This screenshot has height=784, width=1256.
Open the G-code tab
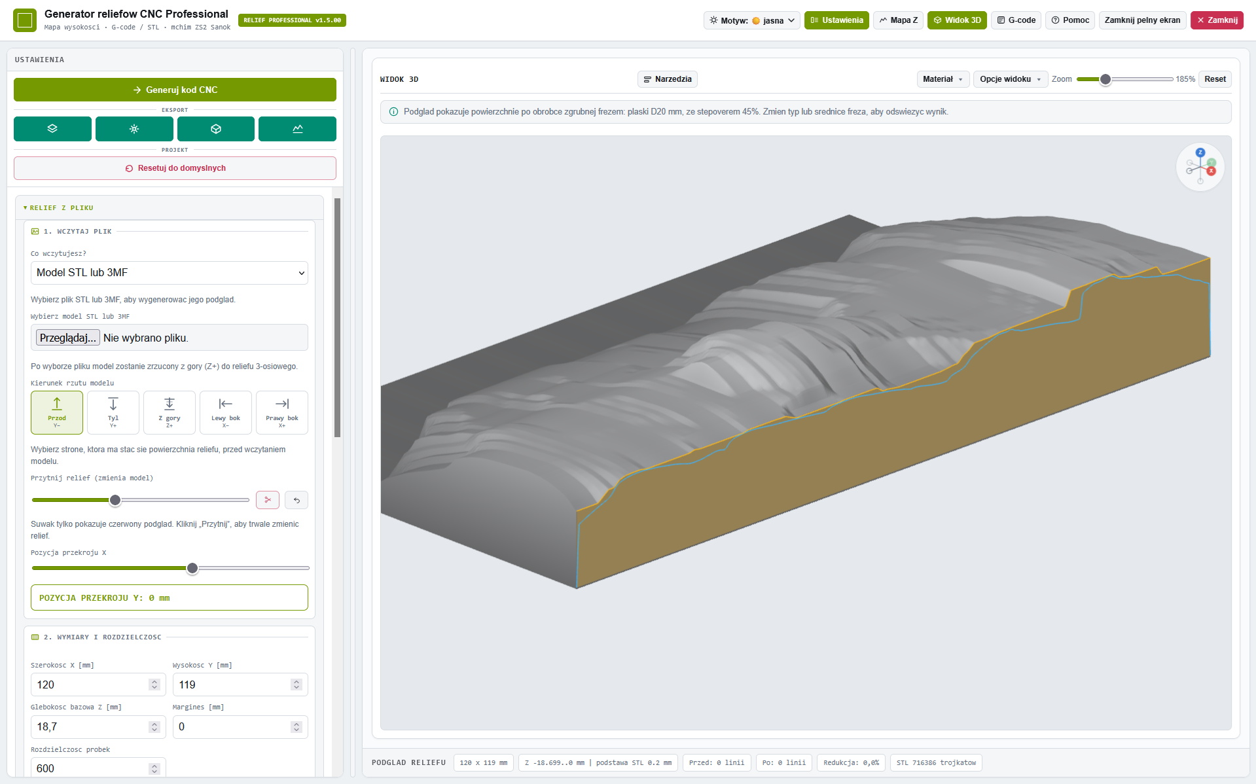pyautogui.click(x=1016, y=20)
